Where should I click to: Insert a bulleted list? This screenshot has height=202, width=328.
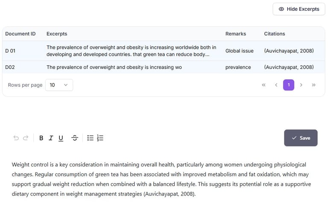tap(90, 138)
